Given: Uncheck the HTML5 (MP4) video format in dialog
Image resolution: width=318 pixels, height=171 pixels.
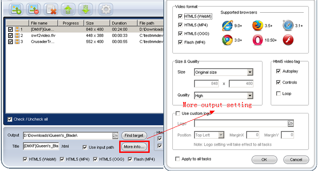Looking at the screenshot, I should tap(180, 25).
